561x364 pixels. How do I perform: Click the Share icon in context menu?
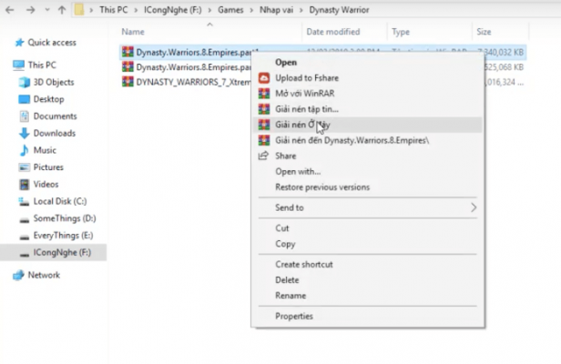(x=264, y=156)
